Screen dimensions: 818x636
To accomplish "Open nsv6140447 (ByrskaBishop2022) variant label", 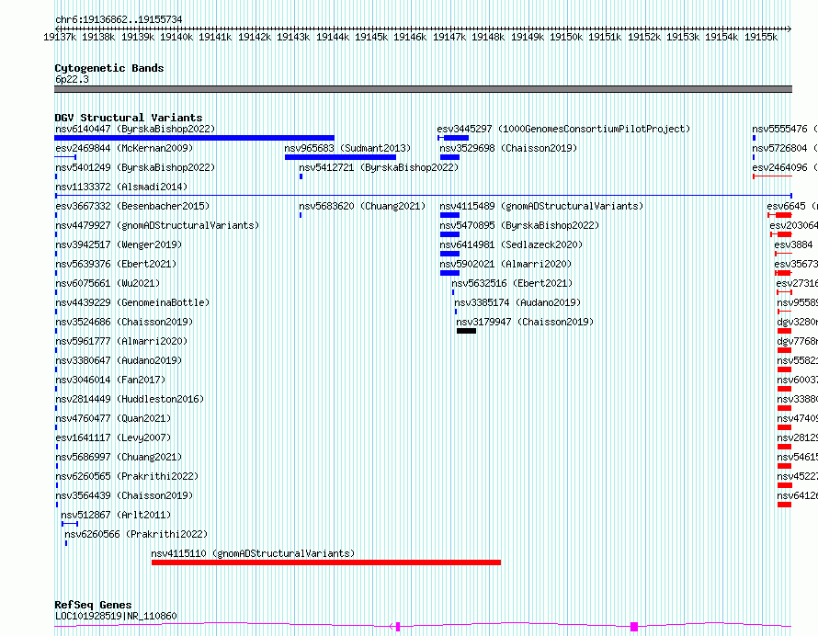I will click(x=135, y=129).
